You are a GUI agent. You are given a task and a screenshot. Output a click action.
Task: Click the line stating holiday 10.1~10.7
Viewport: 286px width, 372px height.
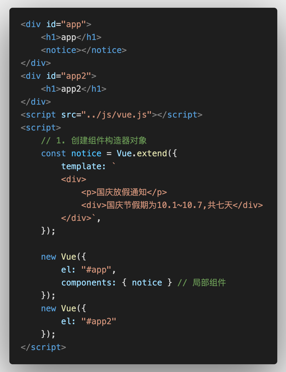point(172,205)
